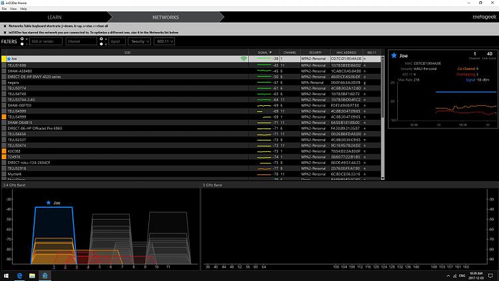The image size is (499, 281).
Task: Click the blue star in Joe details panel
Action: tap(394, 55)
